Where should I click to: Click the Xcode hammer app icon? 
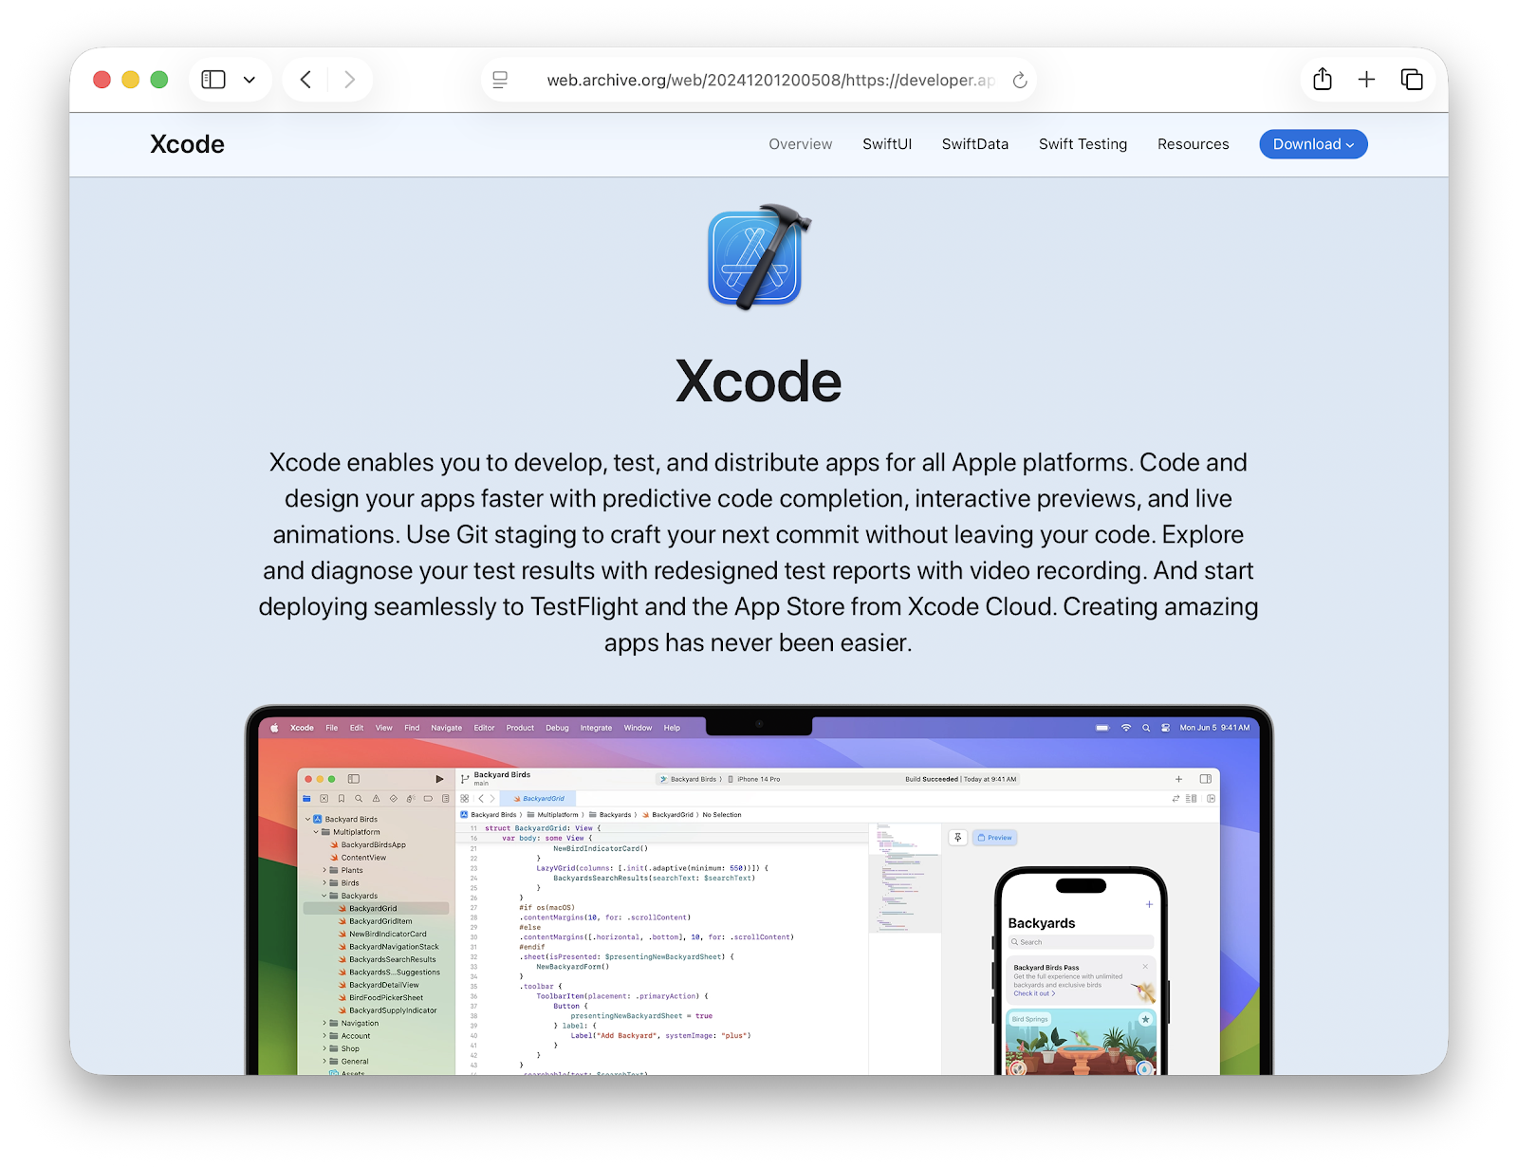click(x=759, y=257)
